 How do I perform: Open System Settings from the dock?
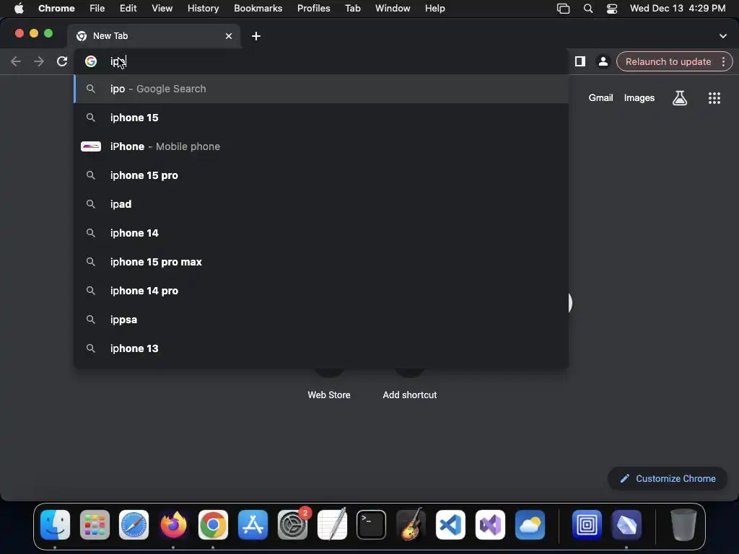click(292, 525)
